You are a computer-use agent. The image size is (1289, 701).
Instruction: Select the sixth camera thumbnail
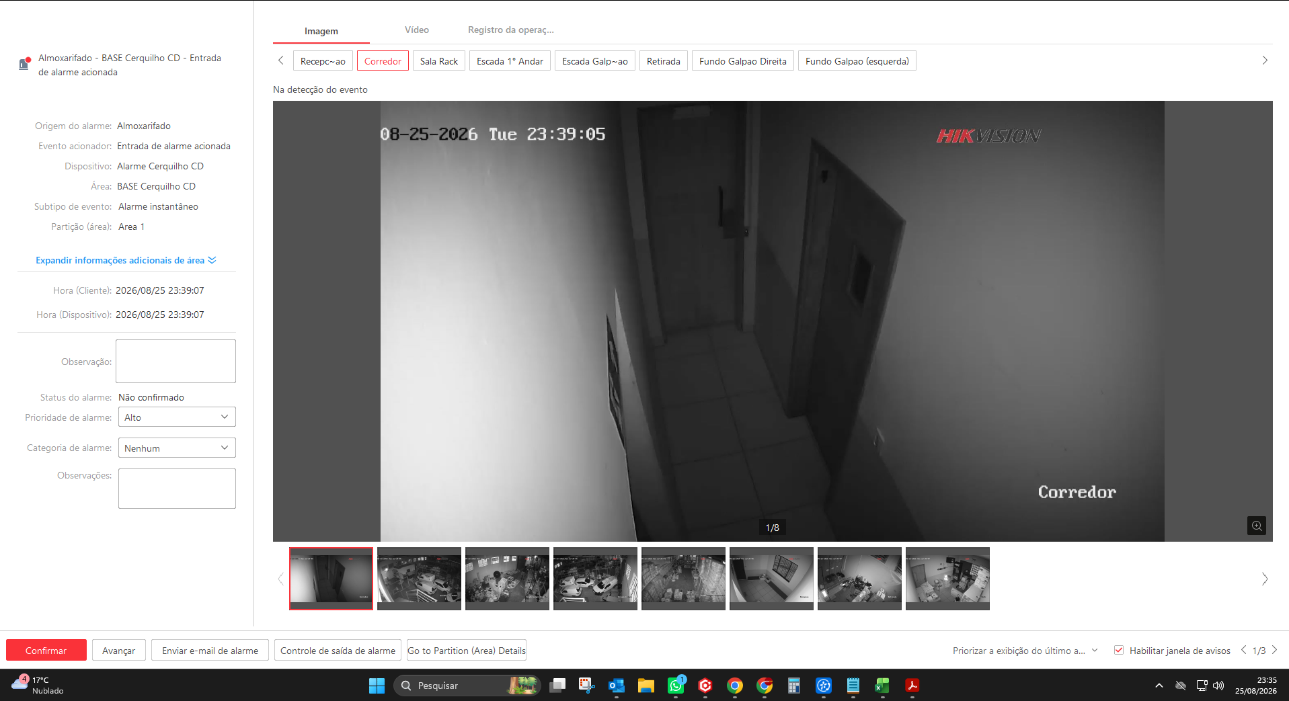click(x=771, y=579)
